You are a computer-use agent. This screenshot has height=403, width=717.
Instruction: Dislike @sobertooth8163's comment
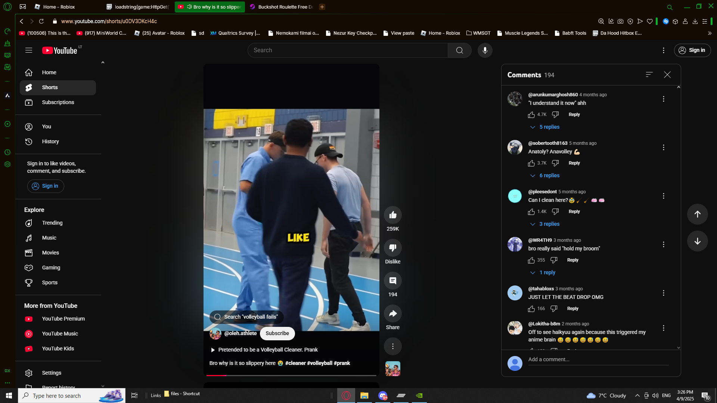tap(555, 163)
